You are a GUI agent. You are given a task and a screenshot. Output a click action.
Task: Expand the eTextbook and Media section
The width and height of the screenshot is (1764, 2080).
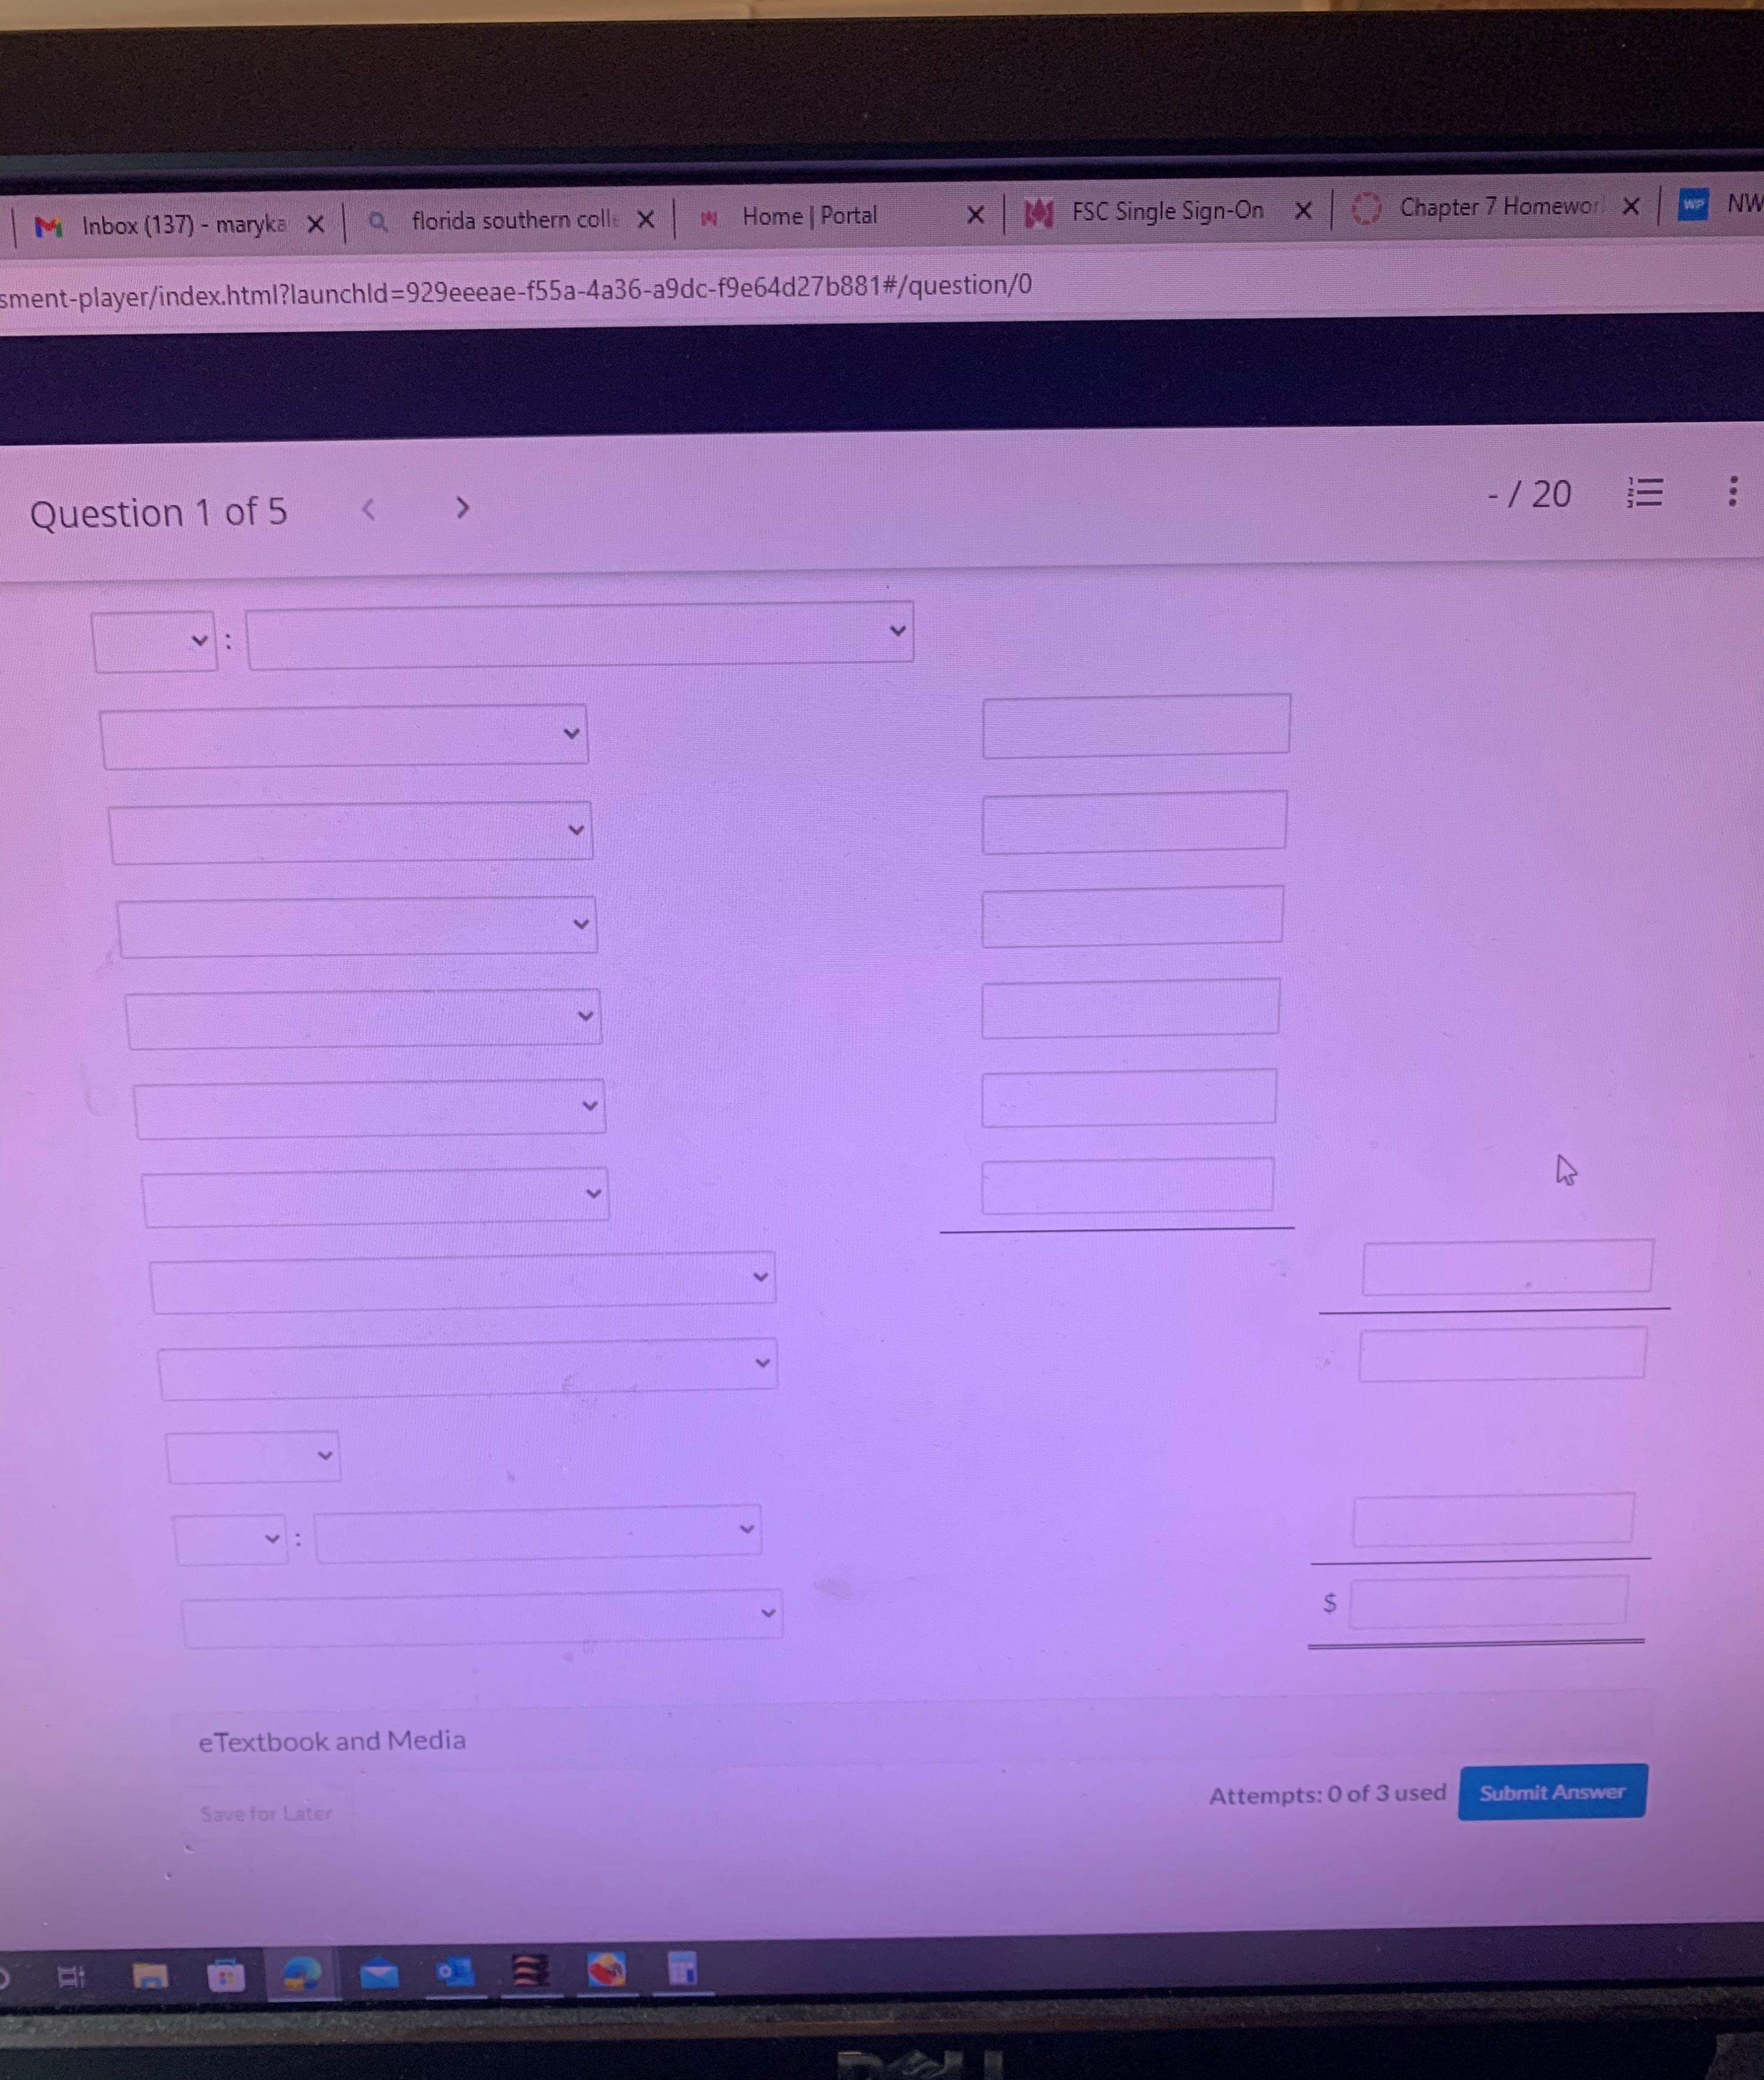tap(332, 1741)
